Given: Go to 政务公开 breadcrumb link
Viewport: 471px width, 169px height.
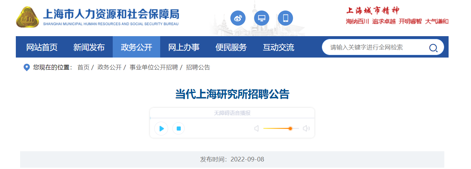Looking at the screenshot, I should pos(109,67).
